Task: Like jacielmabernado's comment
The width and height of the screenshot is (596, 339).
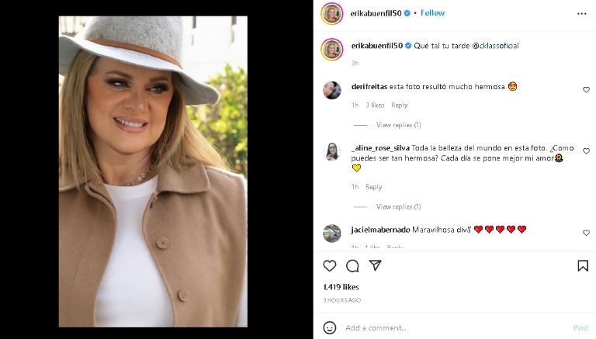Action: [x=586, y=233]
